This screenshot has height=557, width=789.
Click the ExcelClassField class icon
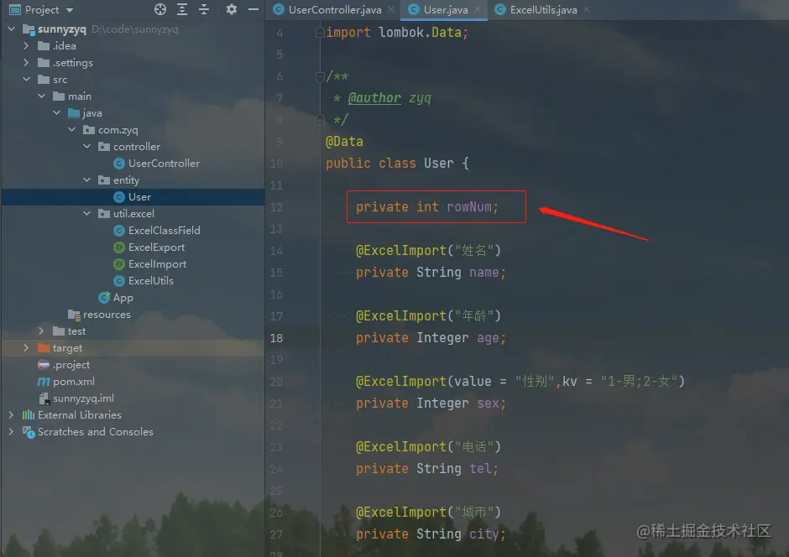(x=118, y=230)
